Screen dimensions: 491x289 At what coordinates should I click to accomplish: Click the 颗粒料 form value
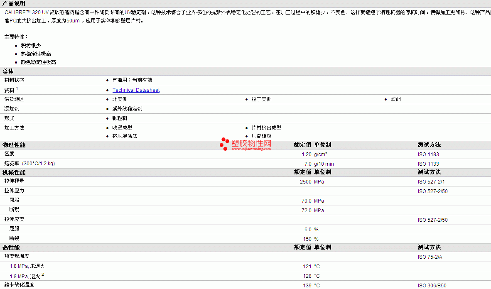pyautogui.click(x=120, y=118)
